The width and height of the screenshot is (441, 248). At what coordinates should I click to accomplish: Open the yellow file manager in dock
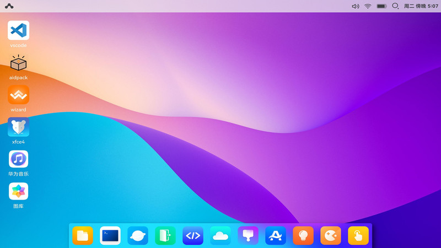pos(83,236)
